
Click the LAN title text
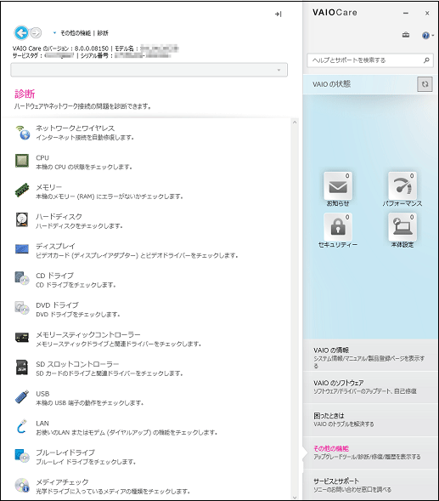(x=42, y=424)
